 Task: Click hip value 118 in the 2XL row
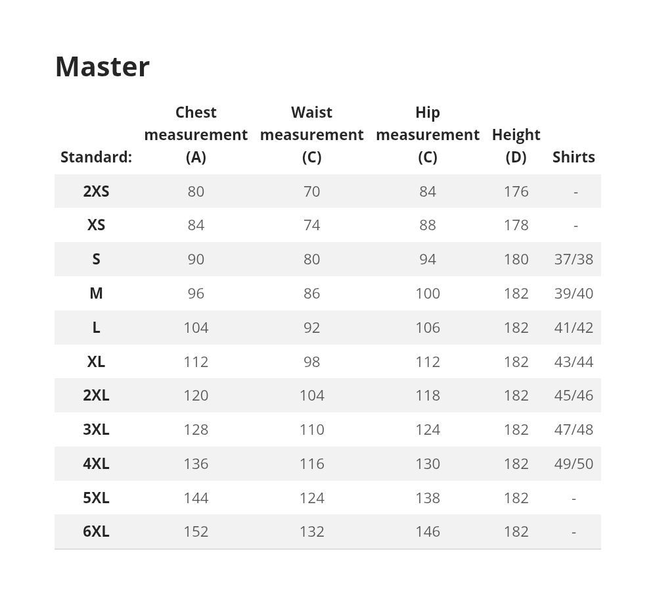coord(428,395)
